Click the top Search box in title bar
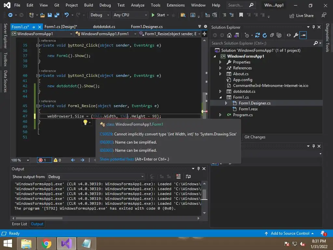 pos(241,5)
